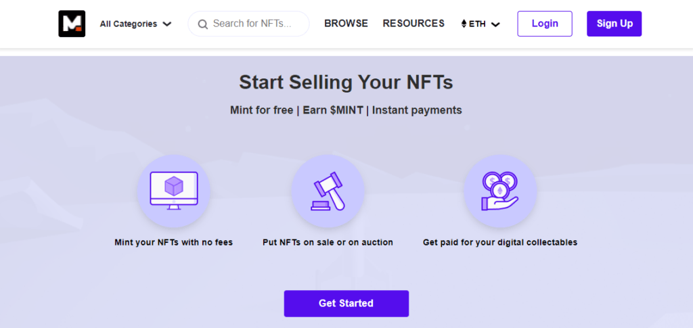The width and height of the screenshot is (693, 328).
Task: Click the Get paid for your digital collectables text
Action: [500, 242]
